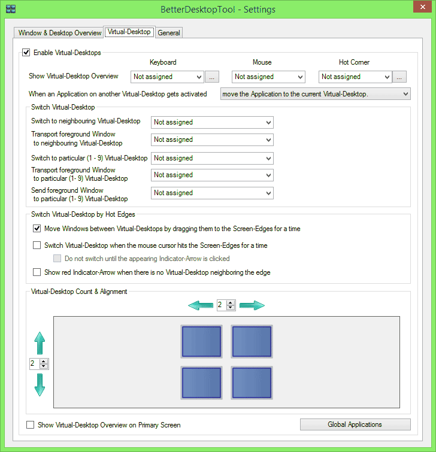Click the horizontal desktop count number field

[221, 305]
